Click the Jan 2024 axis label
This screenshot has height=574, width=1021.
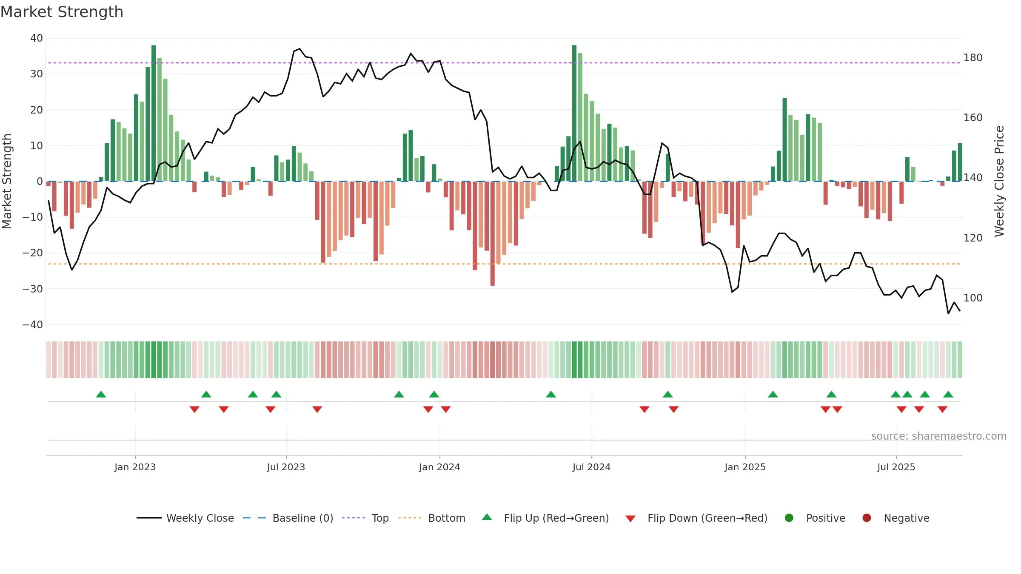439,467
